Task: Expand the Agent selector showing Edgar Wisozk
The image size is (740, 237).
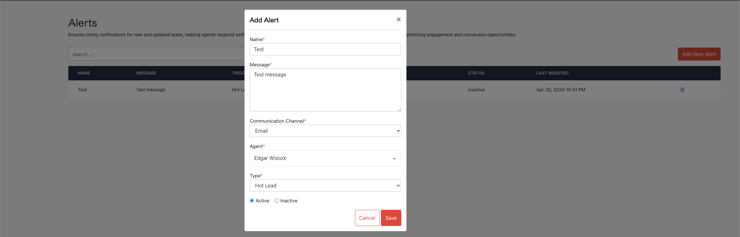Action: [325, 158]
